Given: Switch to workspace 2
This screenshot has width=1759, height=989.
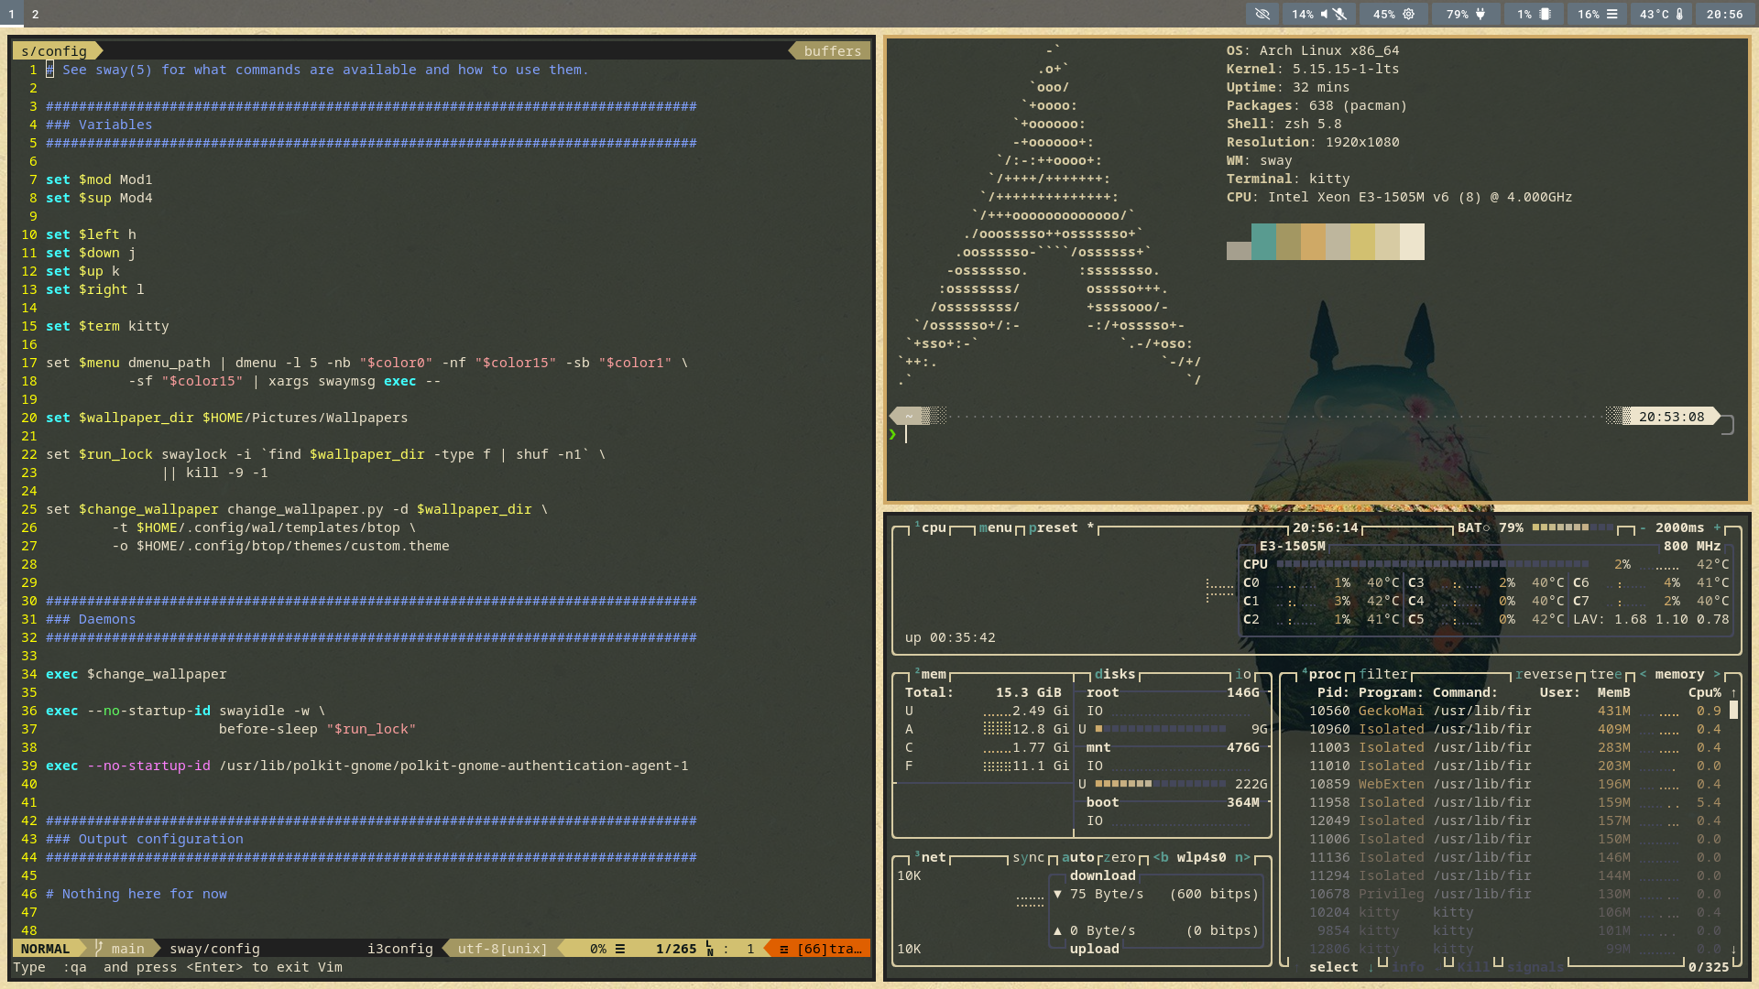Looking at the screenshot, I should click(35, 14).
